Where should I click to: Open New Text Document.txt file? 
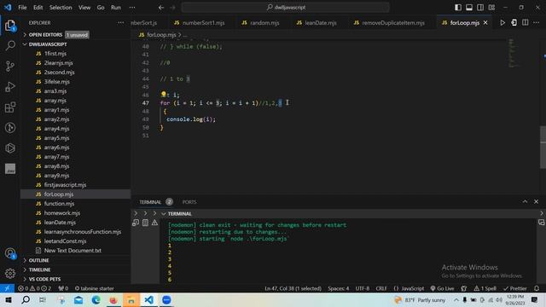pyautogui.click(x=73, y=251)
